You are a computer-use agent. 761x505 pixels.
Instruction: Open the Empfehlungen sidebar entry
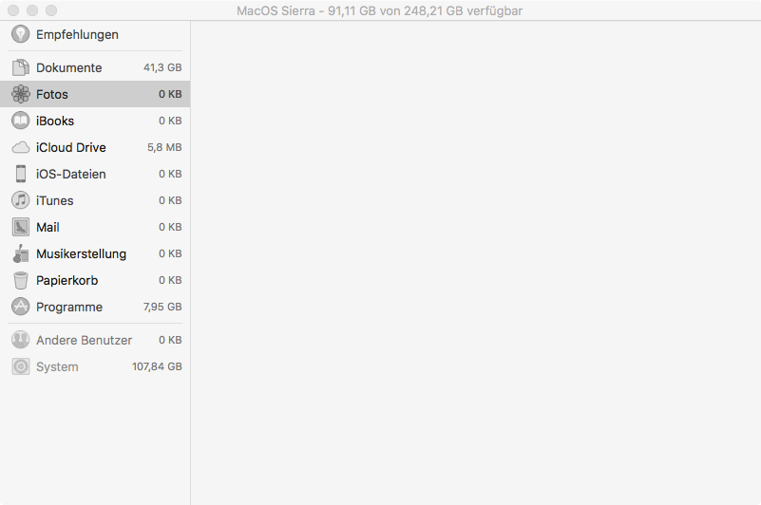(x=95, y=34)
